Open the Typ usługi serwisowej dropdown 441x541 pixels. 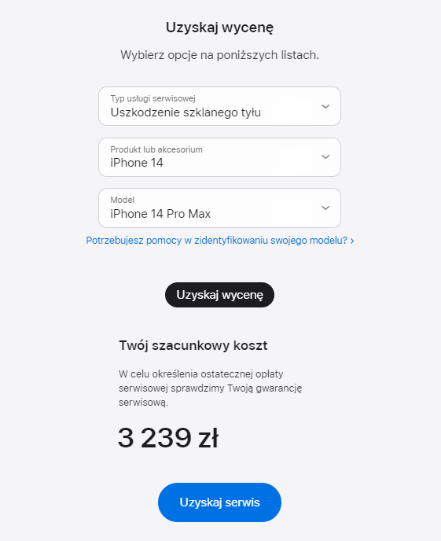[219, 106]
